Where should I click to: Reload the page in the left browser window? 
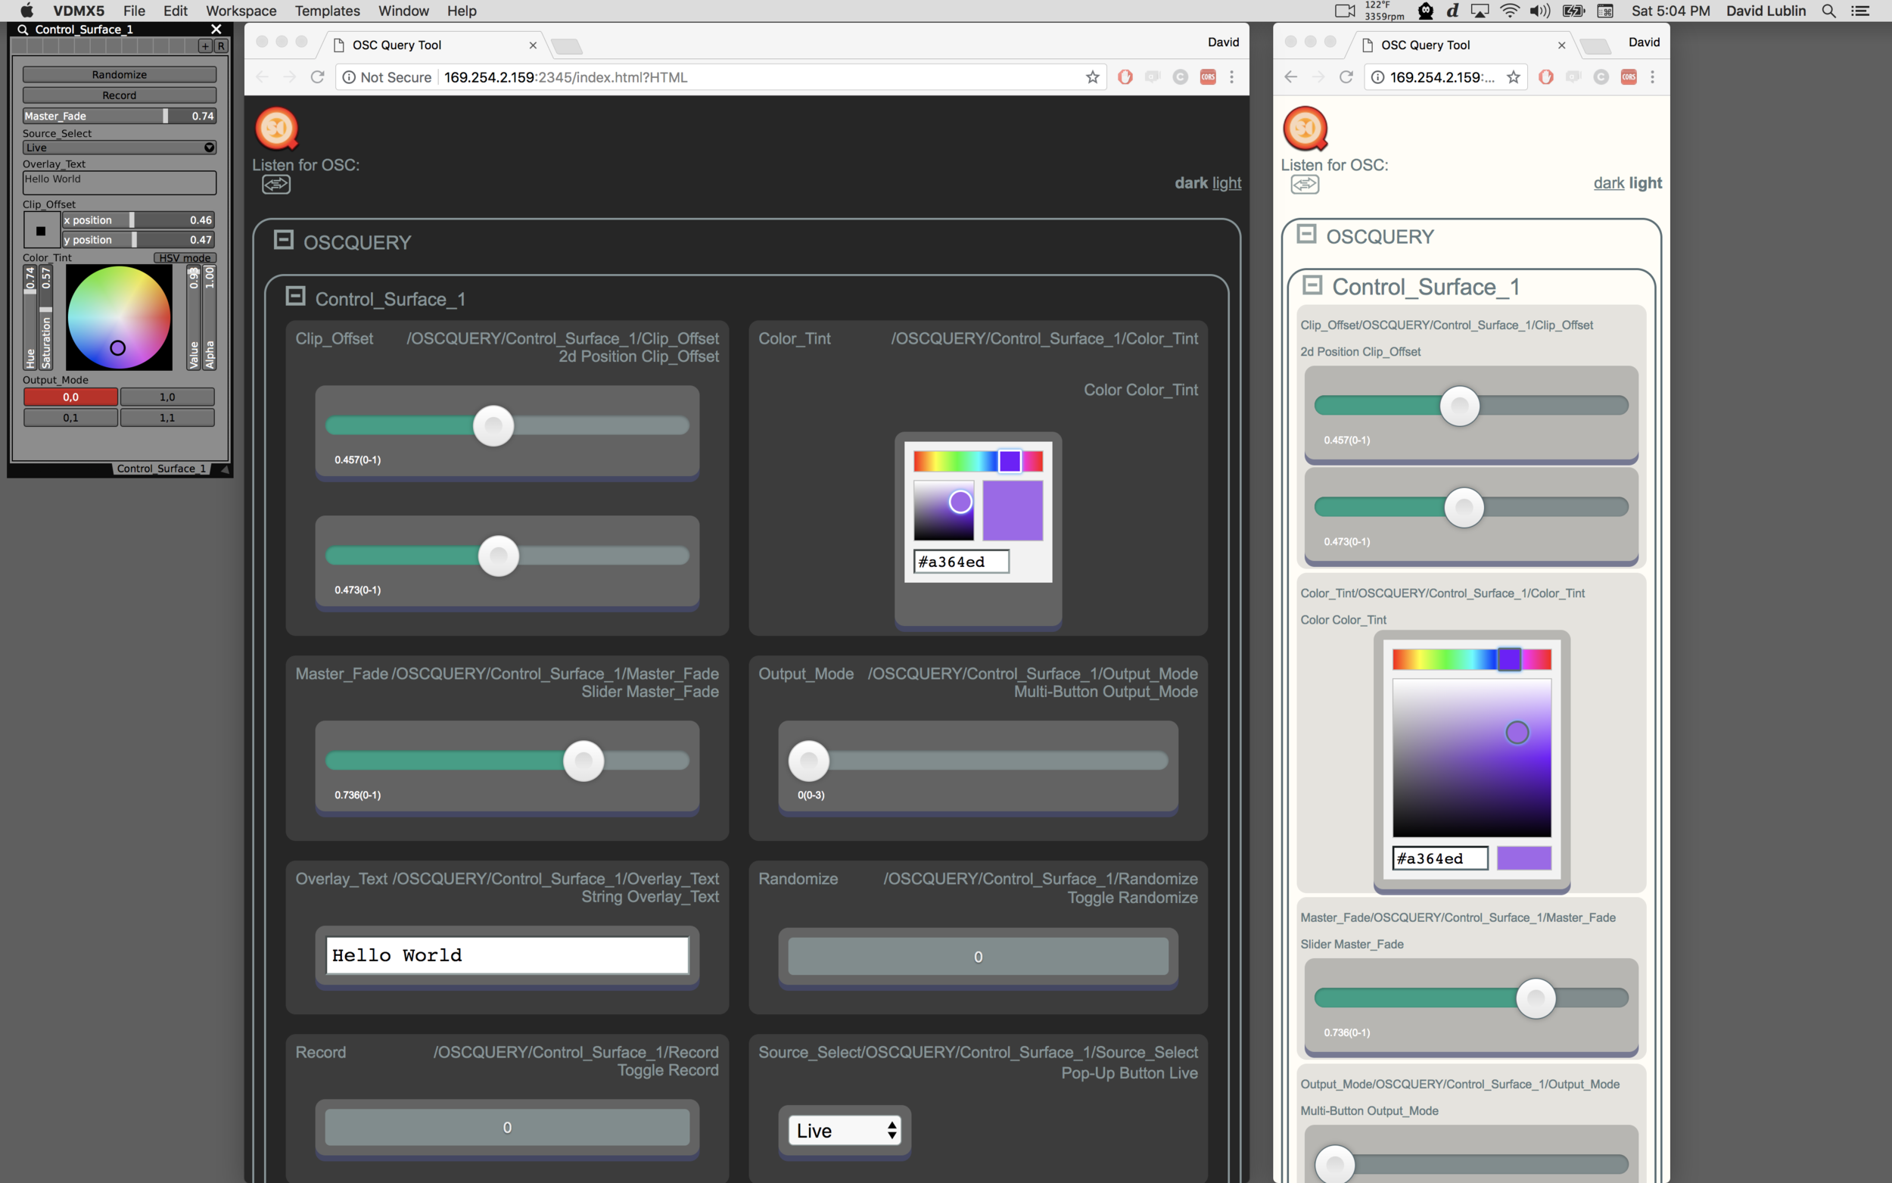[317, 76]
